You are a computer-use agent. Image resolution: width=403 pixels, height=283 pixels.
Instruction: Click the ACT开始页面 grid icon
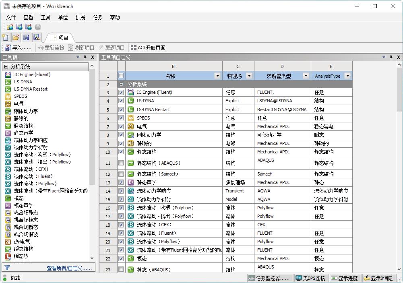tap(134, 48)
